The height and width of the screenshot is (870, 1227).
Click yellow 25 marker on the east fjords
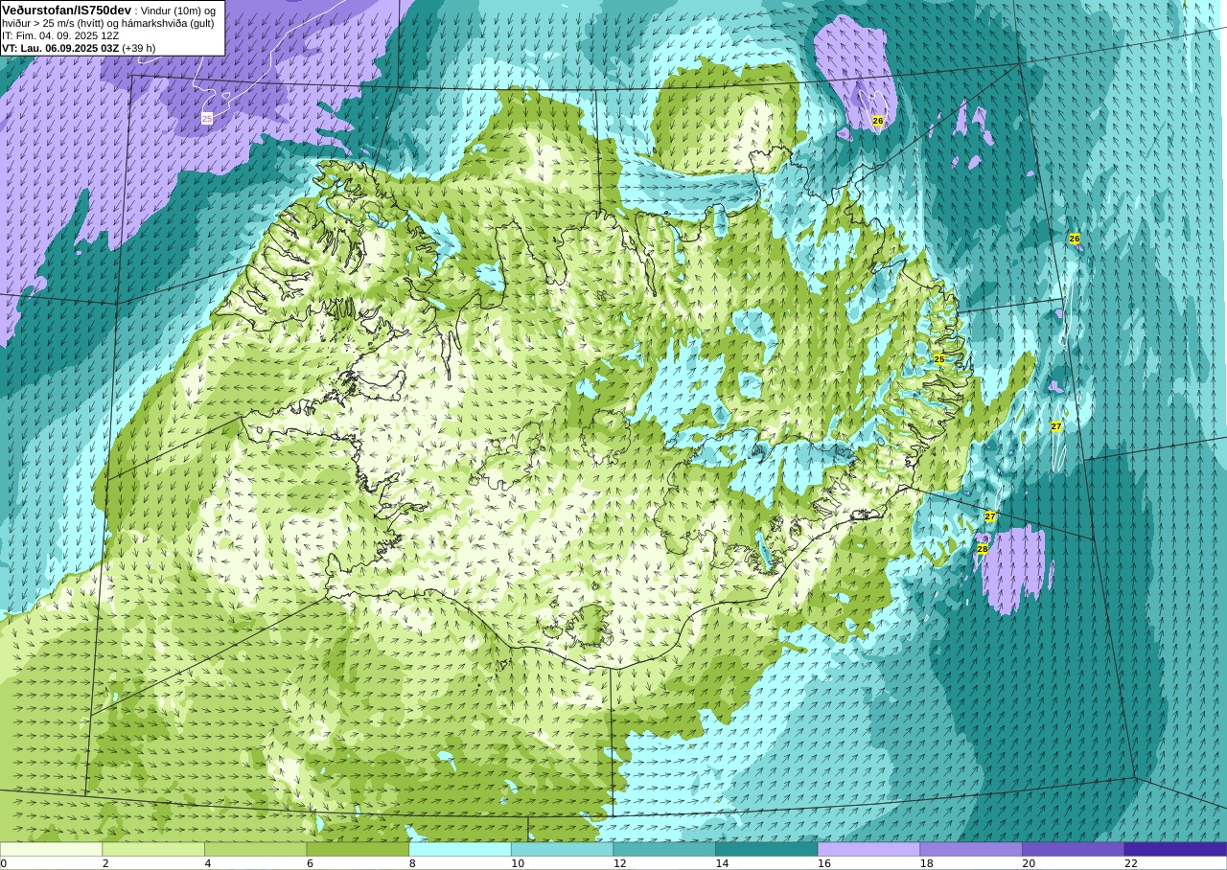[939, 360]
